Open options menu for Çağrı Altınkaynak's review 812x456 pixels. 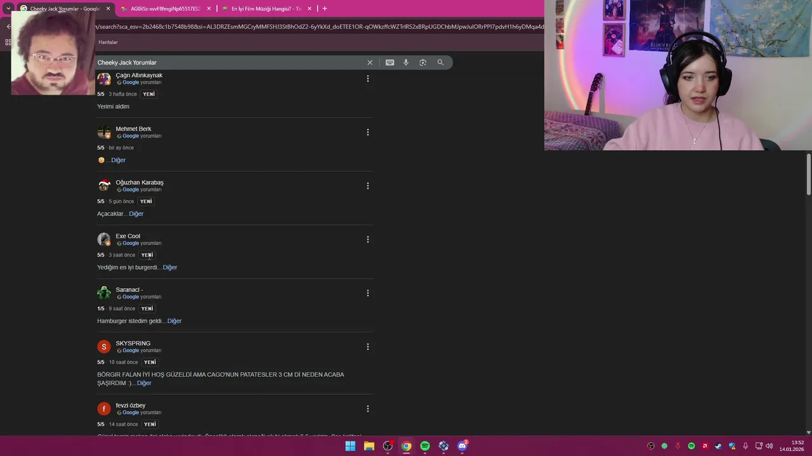tap(367, 79)
